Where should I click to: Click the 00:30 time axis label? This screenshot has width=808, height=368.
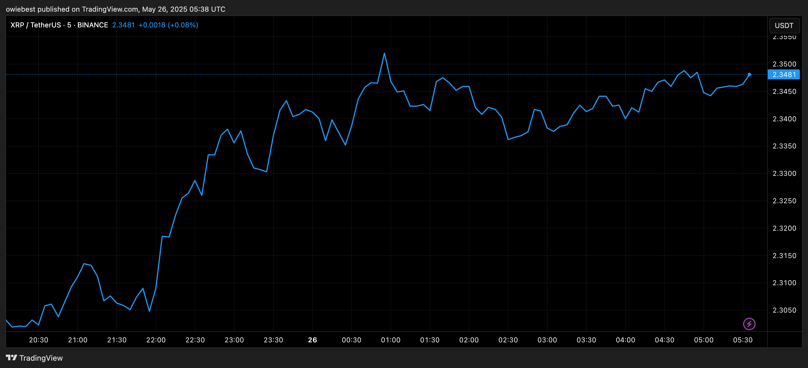pos(351,340)
